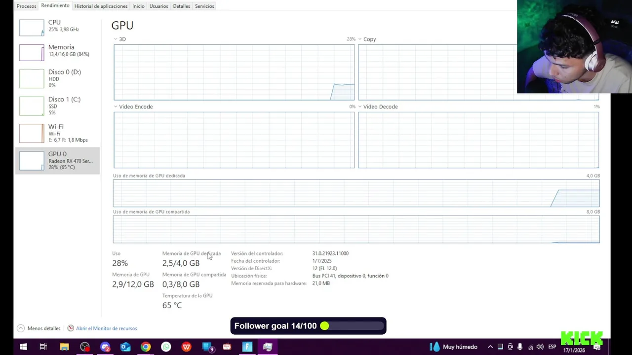
Task: Open the Windows Start menu
Action: tap(23, 347)
